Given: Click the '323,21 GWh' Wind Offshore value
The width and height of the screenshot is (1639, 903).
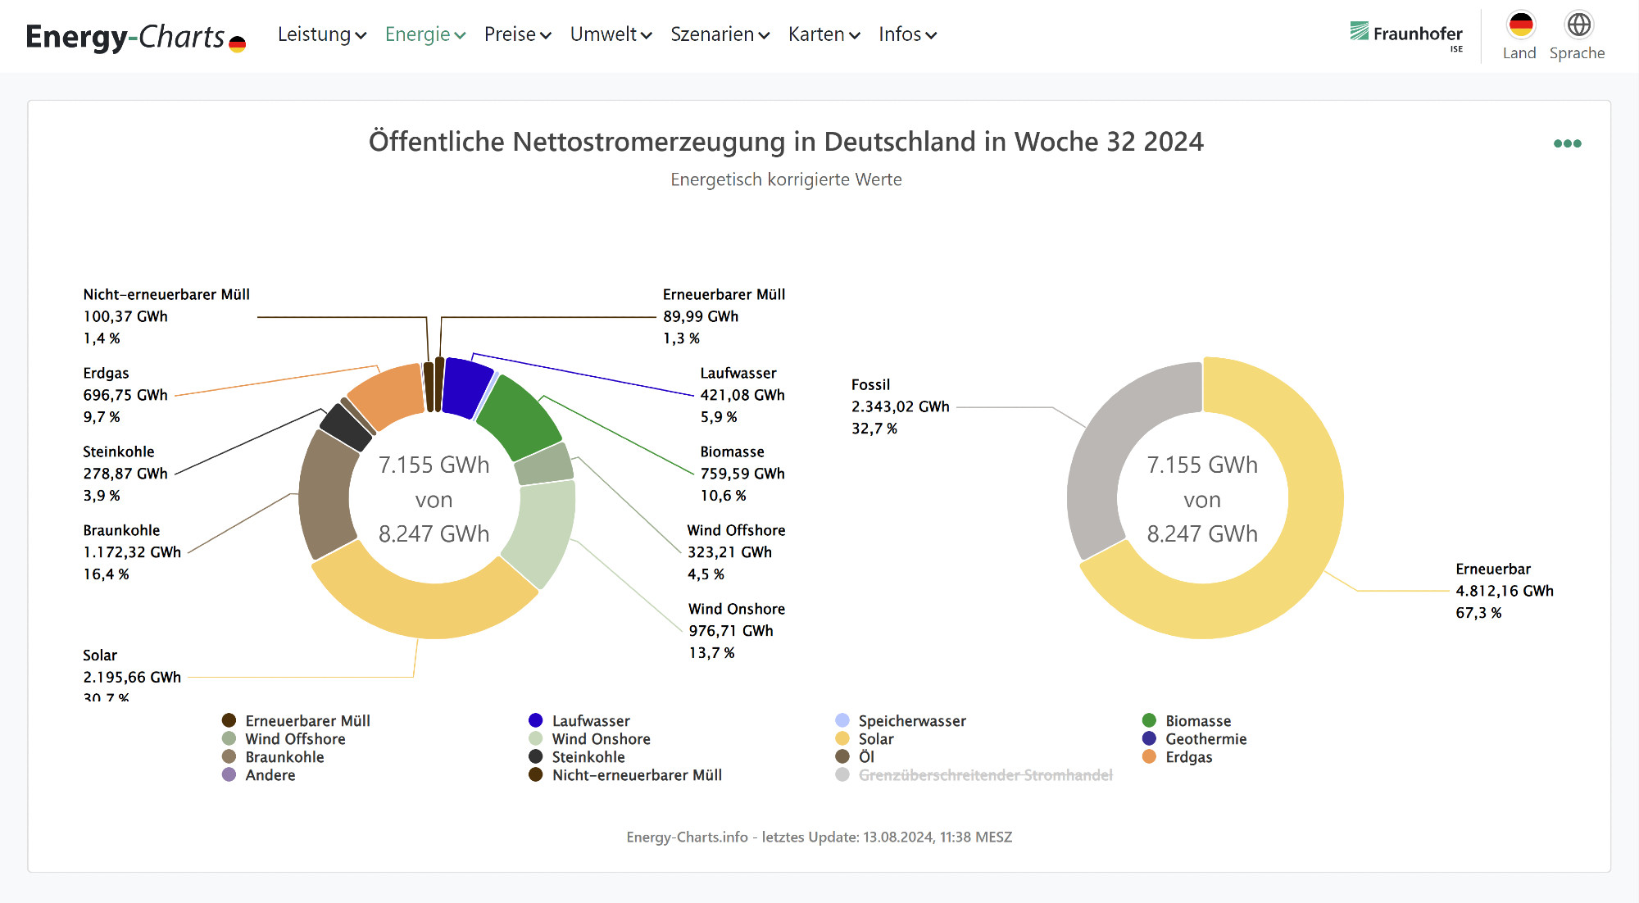Looking at the screenshot, I should (729, 552).
